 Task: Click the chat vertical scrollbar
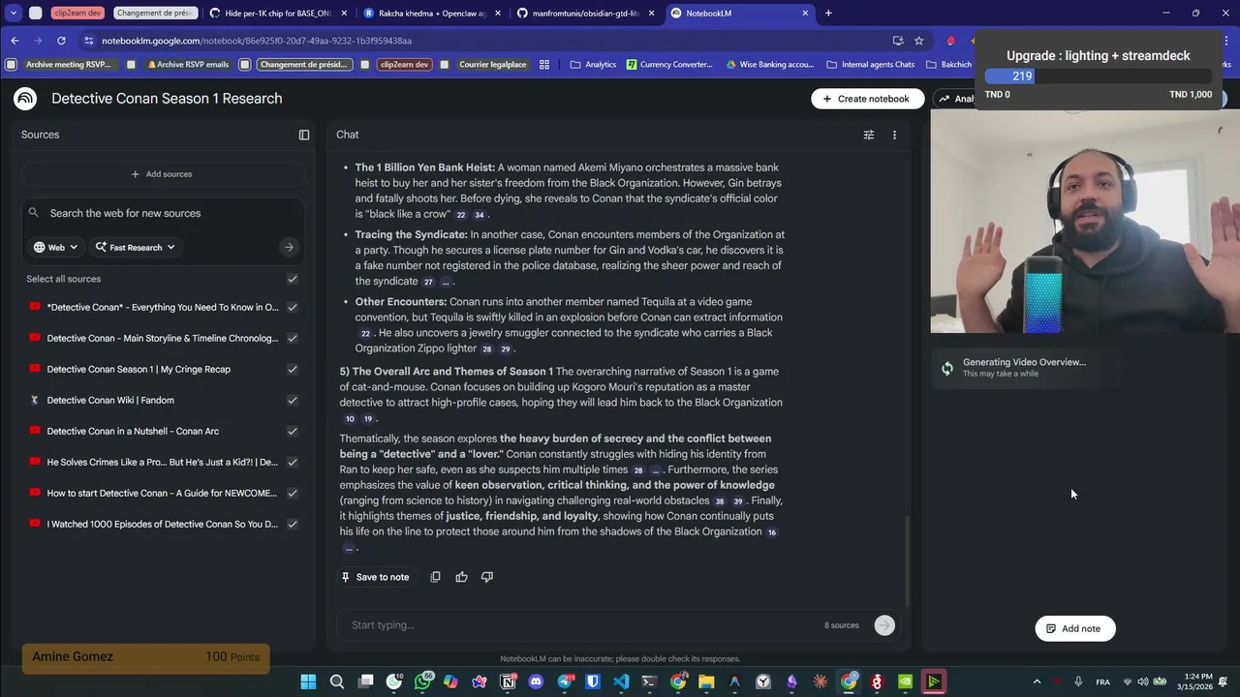pos(907,561)
